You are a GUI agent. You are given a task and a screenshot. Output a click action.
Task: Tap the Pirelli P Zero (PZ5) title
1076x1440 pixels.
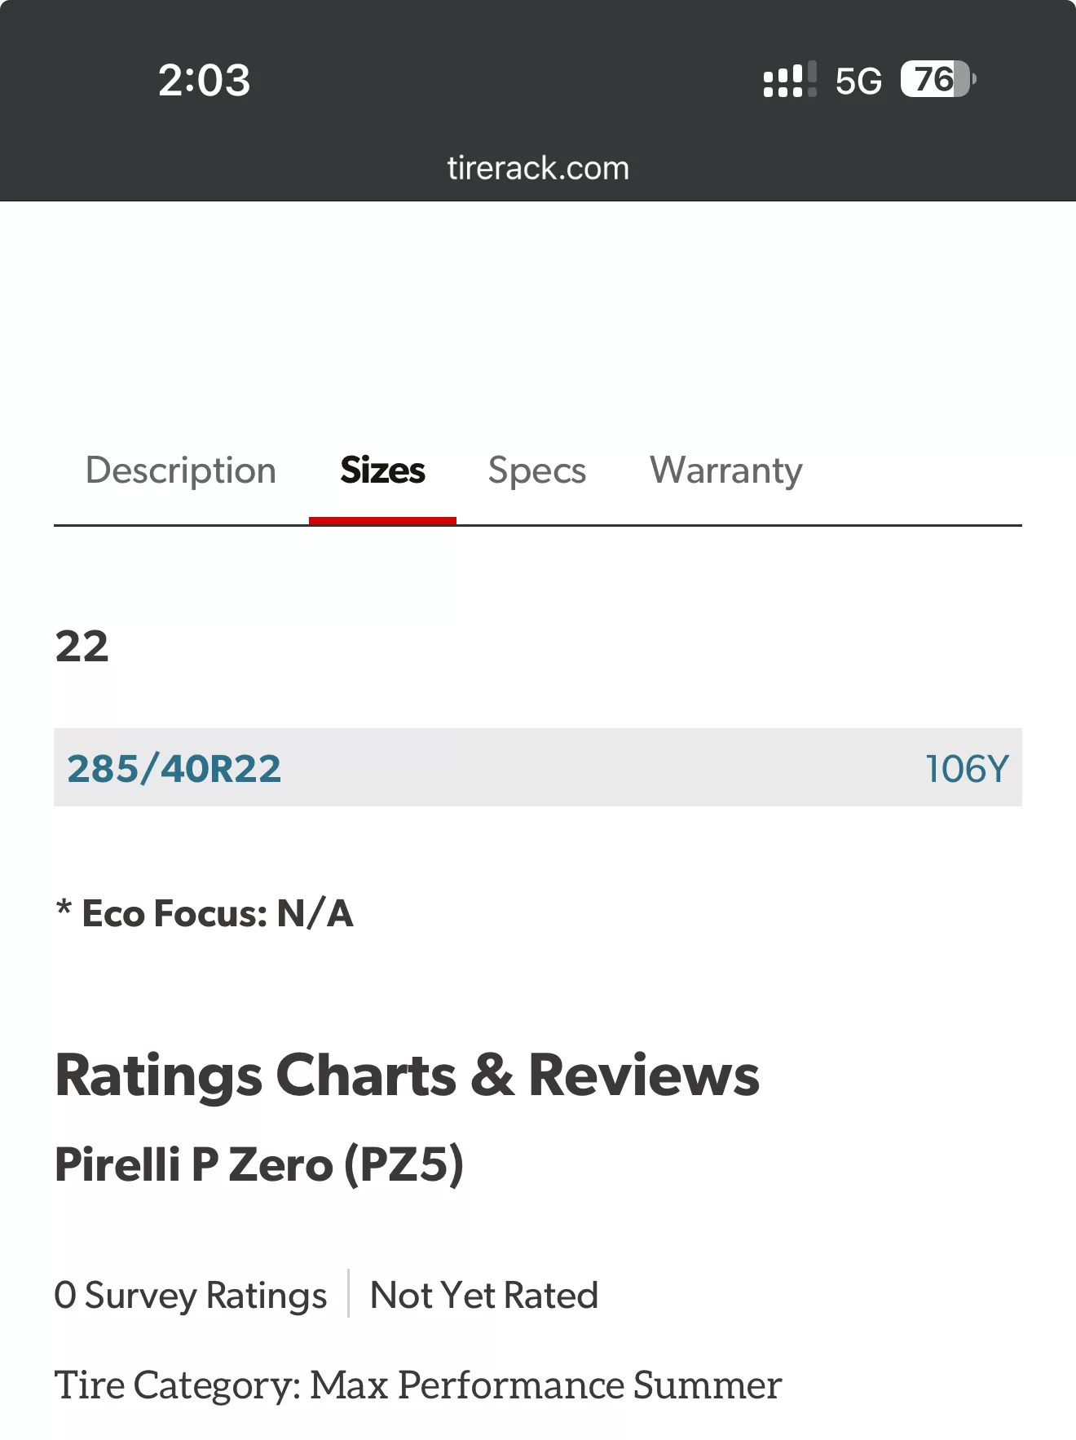(259, 1164)
